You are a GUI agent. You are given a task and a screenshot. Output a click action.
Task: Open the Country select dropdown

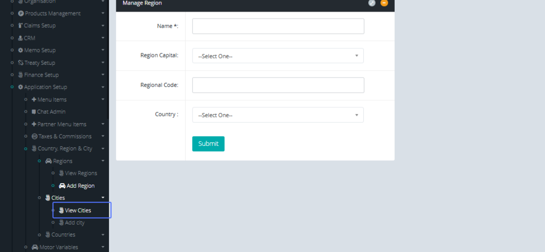(x=278, y=115)
